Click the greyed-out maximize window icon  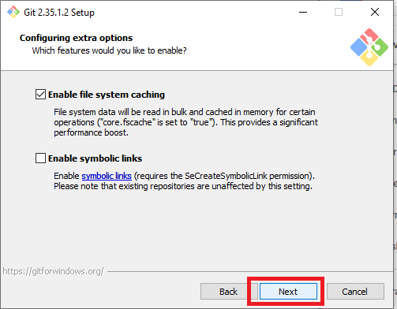[339, 12]
